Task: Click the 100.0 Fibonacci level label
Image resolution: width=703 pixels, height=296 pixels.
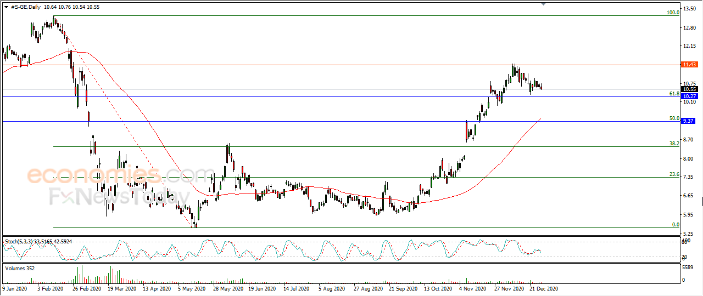Action: point(673,12)
